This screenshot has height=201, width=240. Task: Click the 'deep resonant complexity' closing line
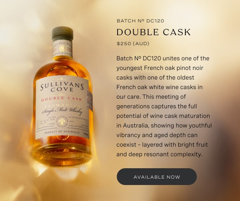tap(159, 154)
